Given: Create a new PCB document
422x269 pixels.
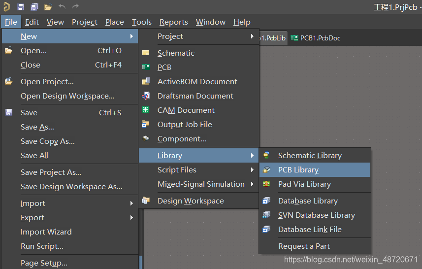Looking at the screenshot, I should click(x=164, y=67).
